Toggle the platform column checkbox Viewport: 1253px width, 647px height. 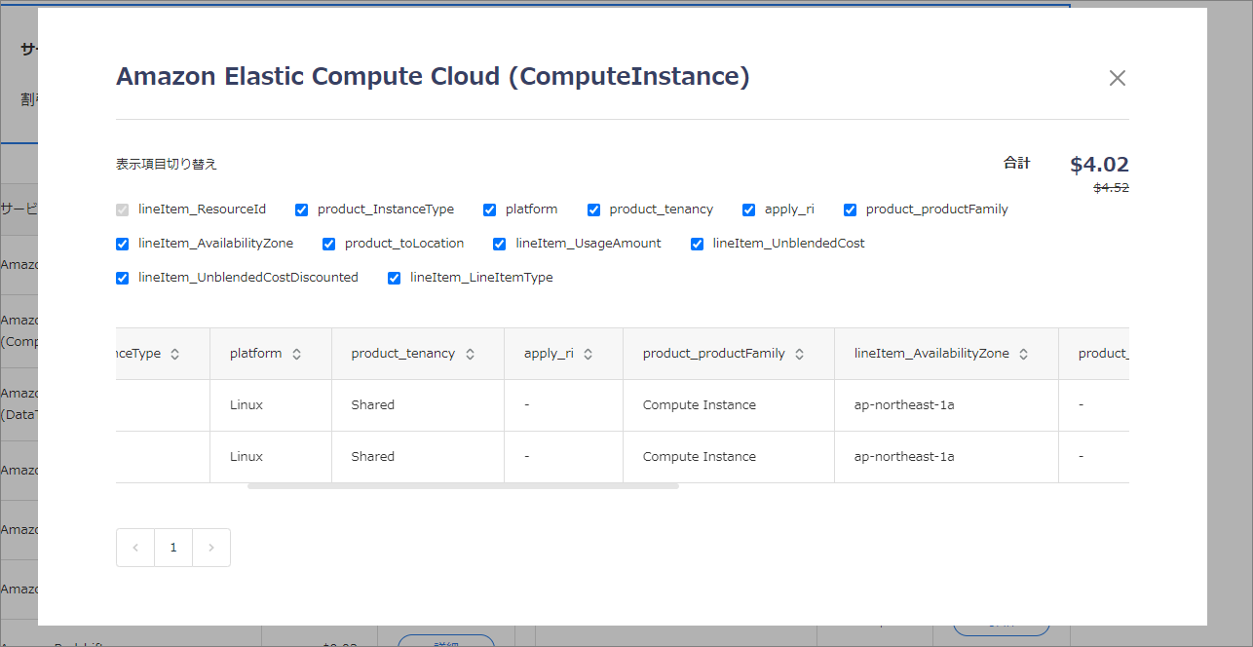pos(490,209)
